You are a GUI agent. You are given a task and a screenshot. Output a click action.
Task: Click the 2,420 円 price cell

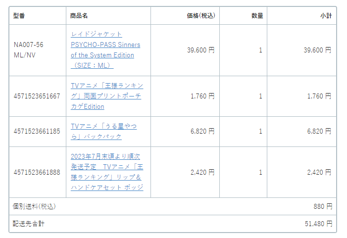point(202,172)
